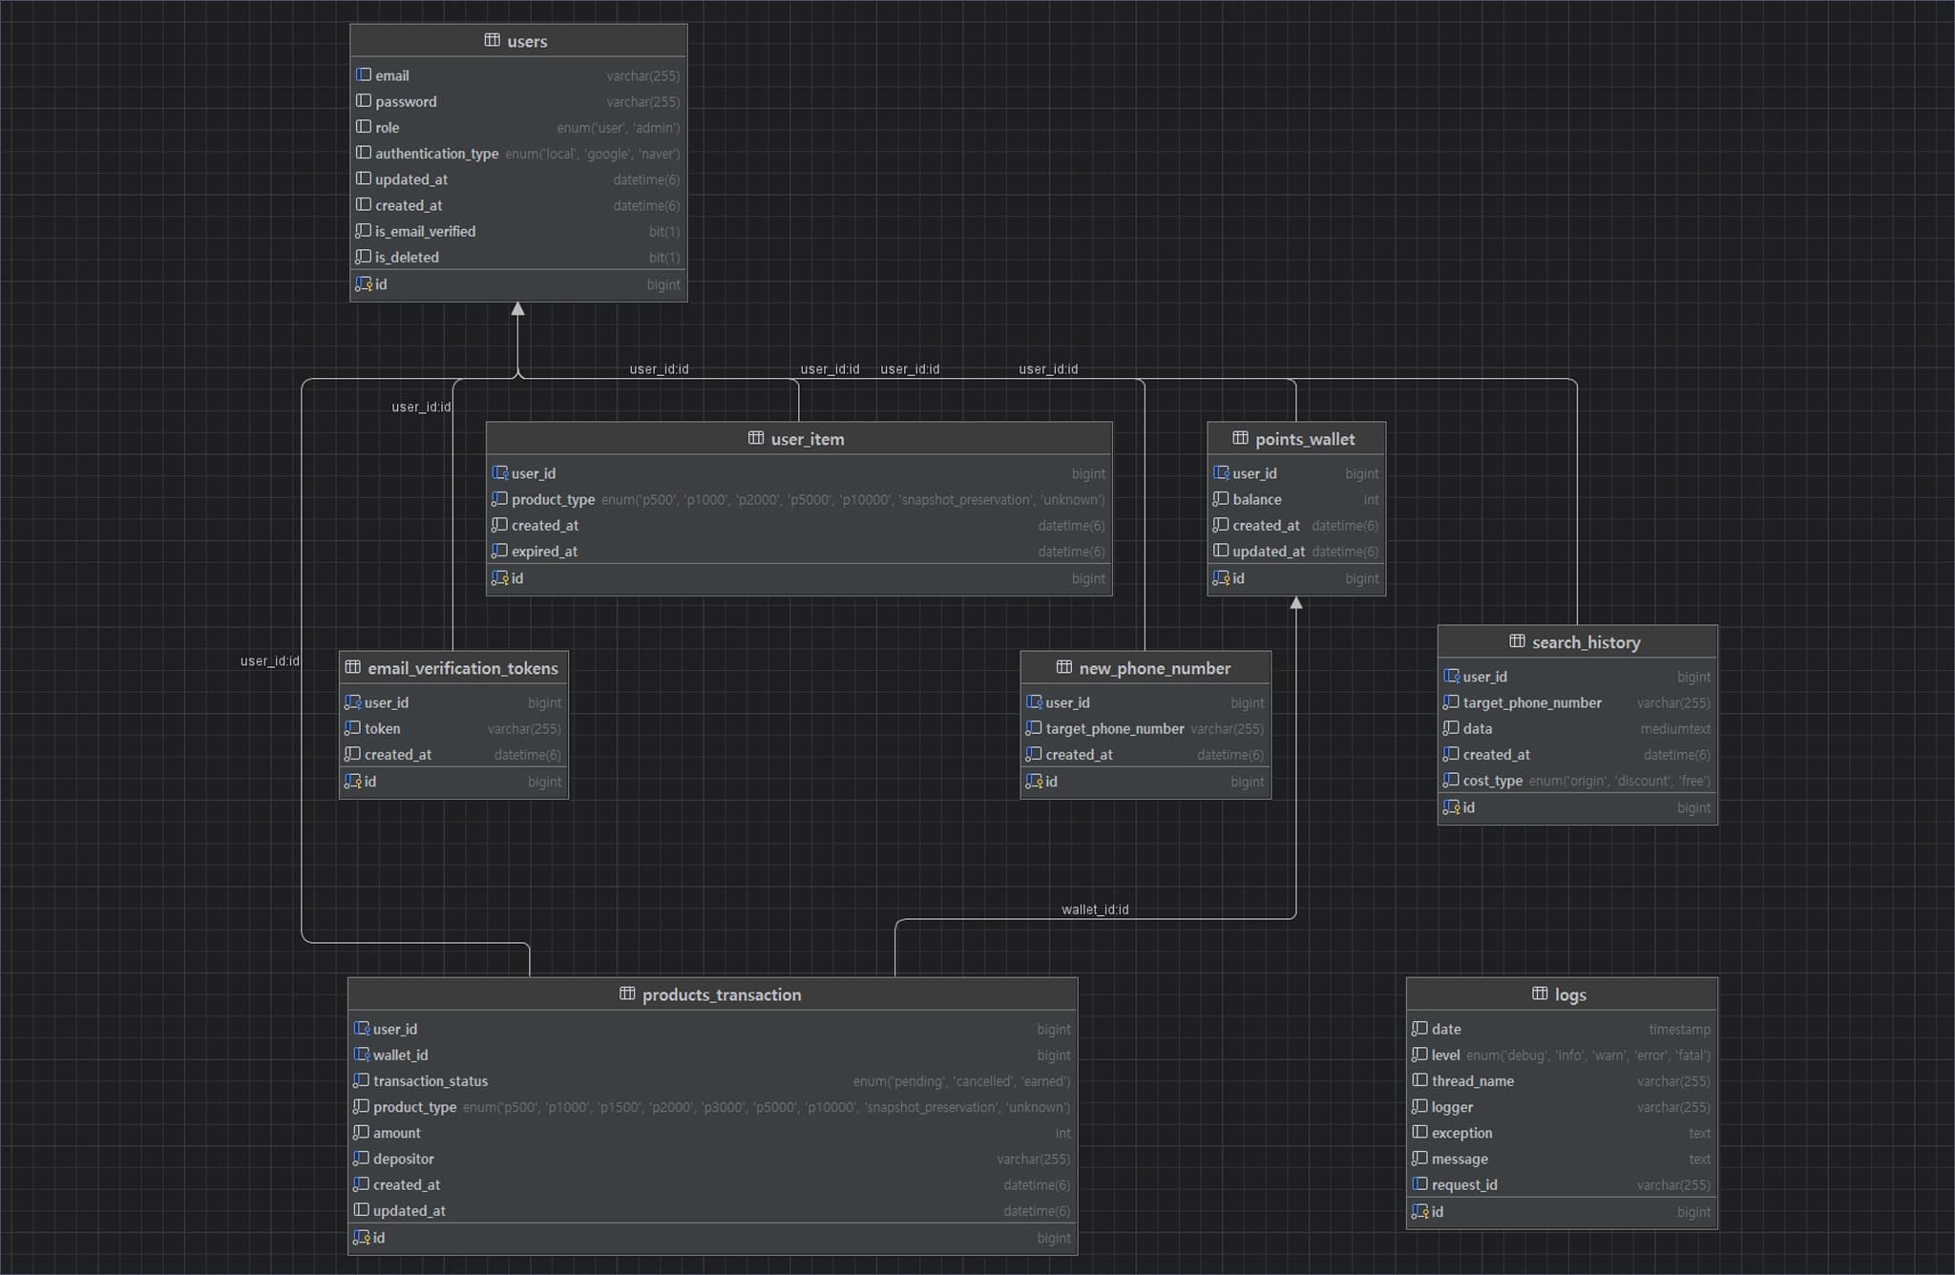Screen dimensions: 1955x1275
Task: Click the table icon on the logs header
Action: tap(1541, 994)
